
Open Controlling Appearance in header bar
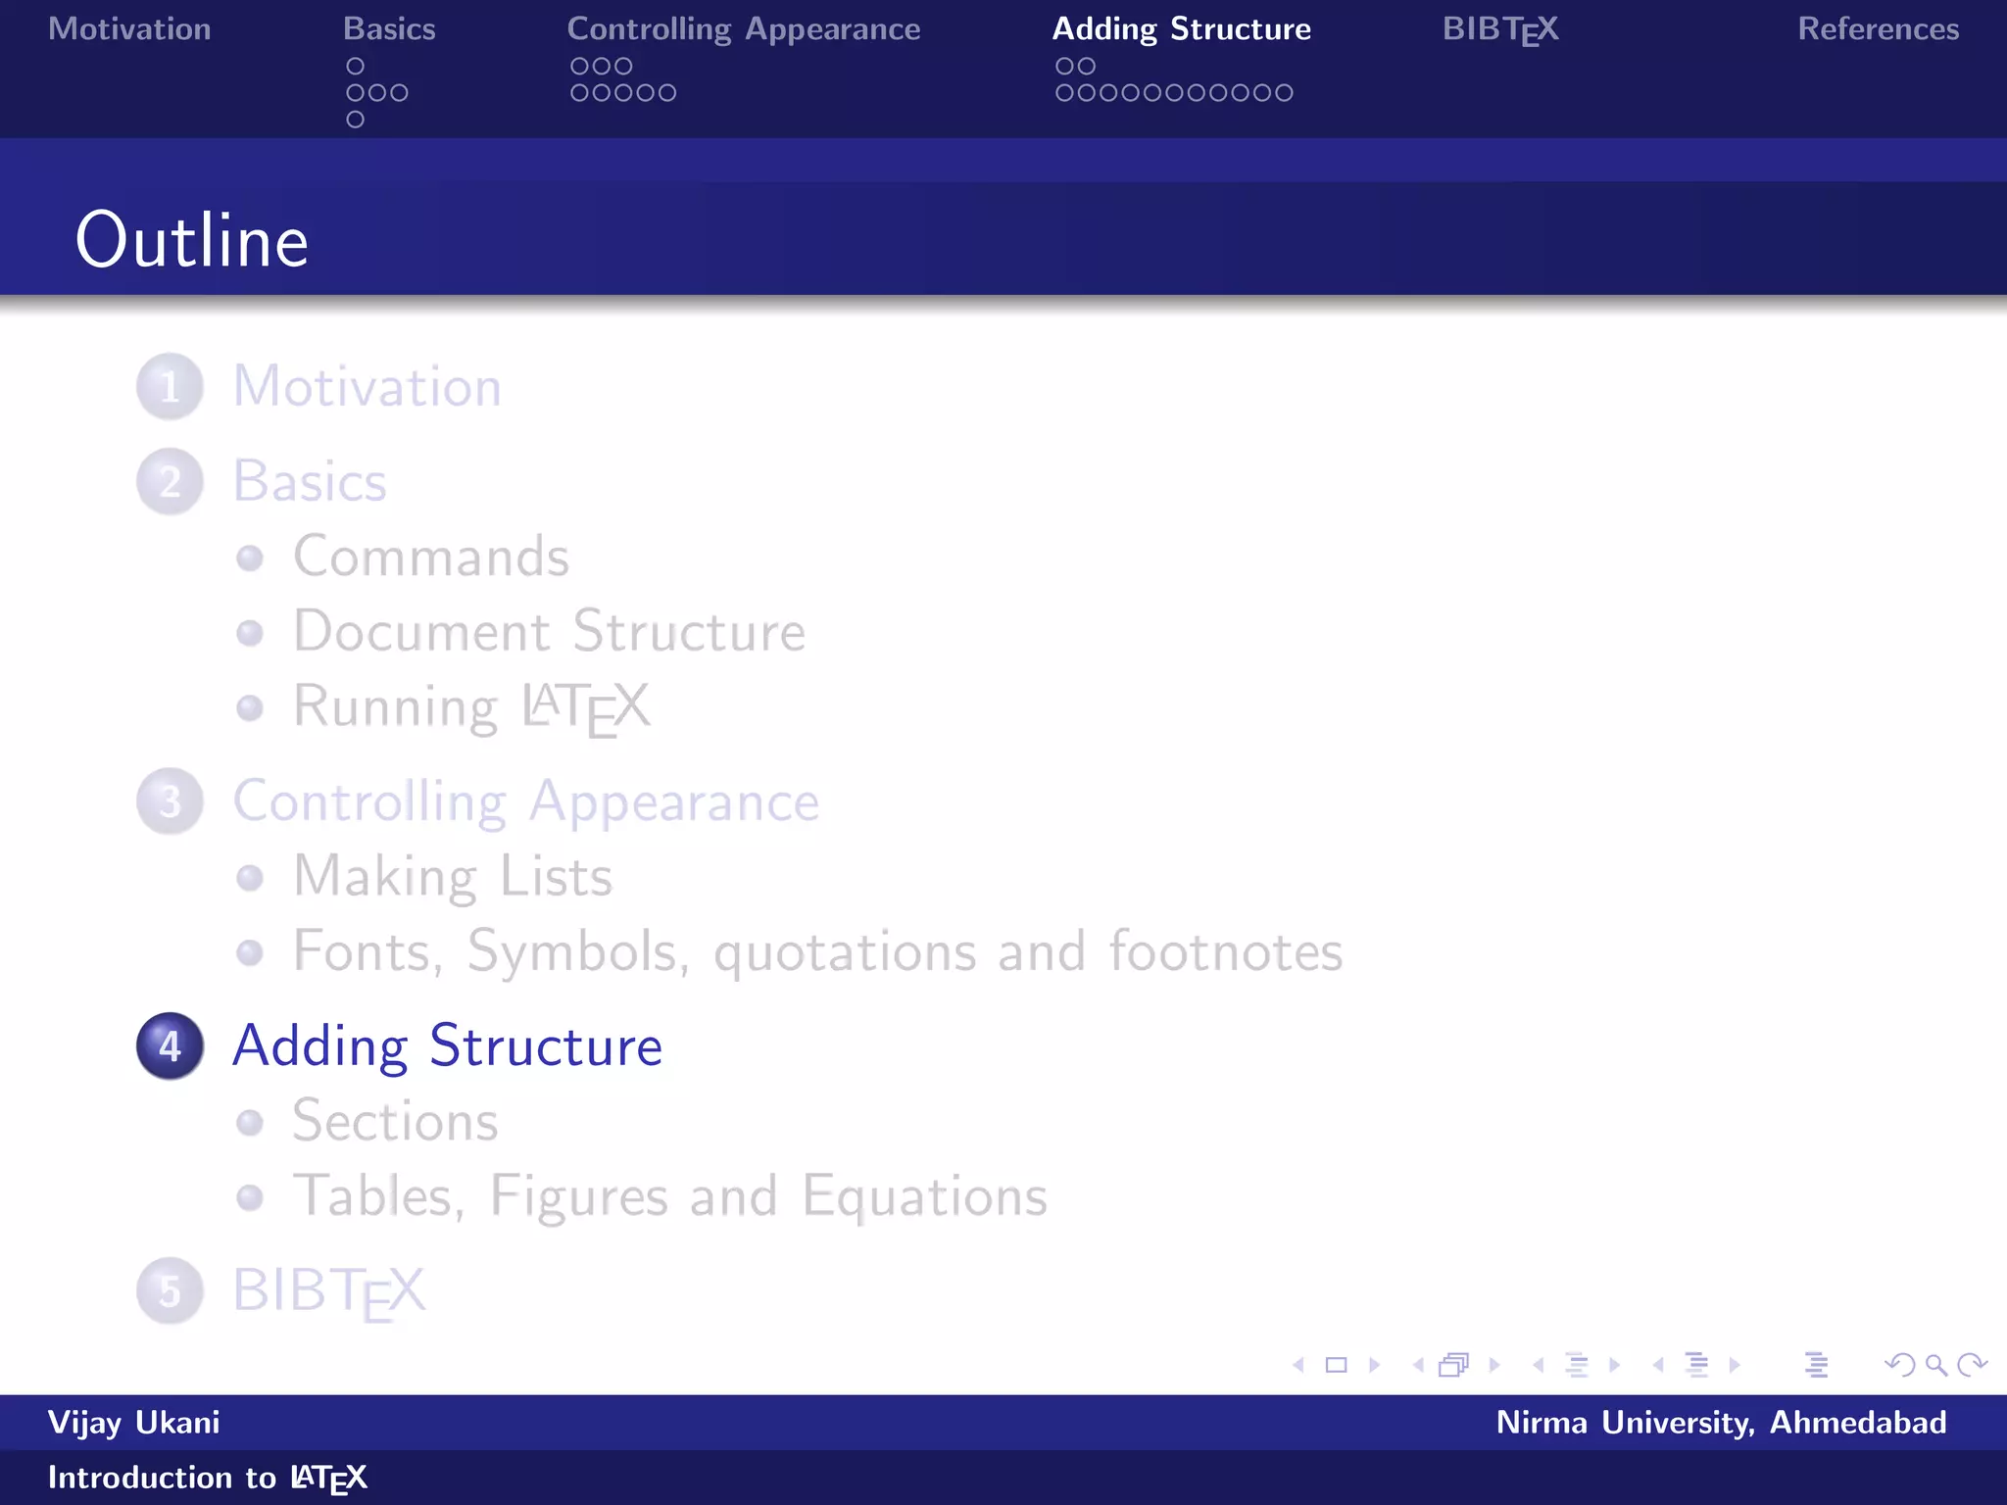pos(744,30)
